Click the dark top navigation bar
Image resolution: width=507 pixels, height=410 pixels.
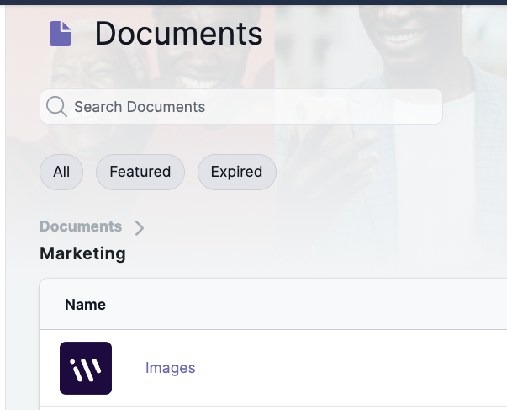pyautogui.click(x=252, y=2)
